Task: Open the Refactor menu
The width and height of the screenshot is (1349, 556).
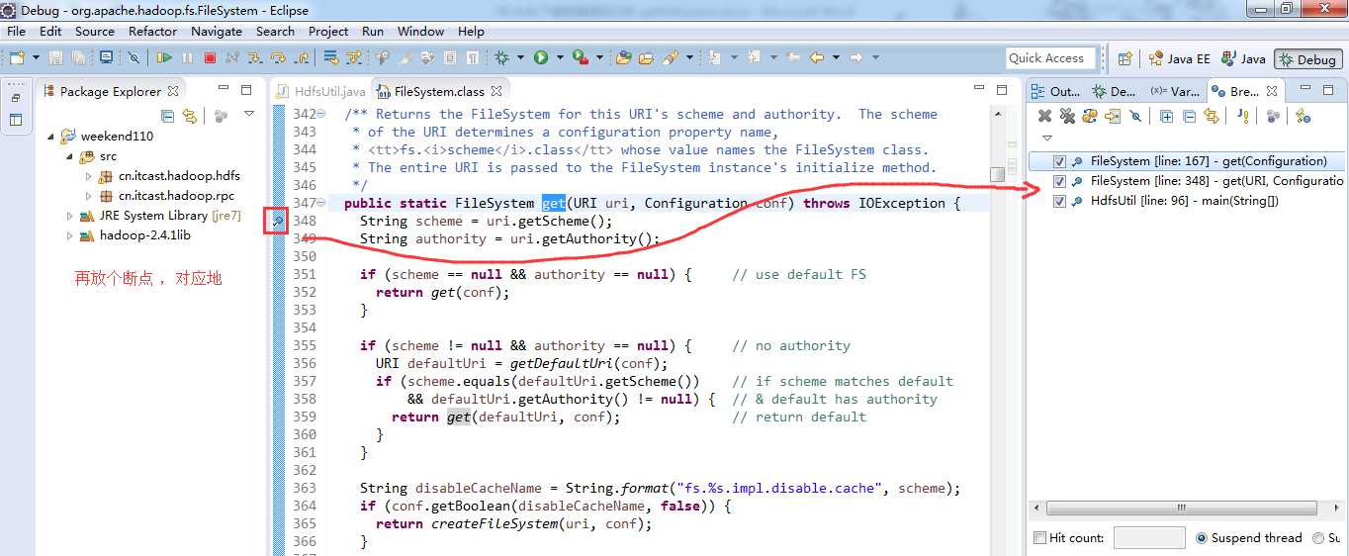Action: pyautogui.click(x=152, y=32)
